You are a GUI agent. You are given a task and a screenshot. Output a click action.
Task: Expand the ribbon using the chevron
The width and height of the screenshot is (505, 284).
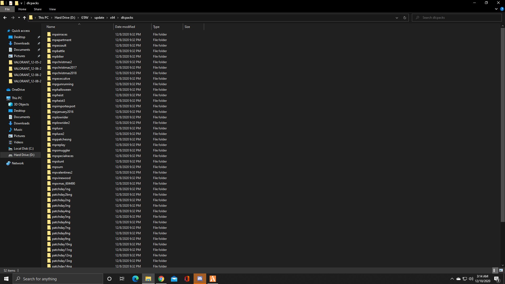[x=496, y=9]
